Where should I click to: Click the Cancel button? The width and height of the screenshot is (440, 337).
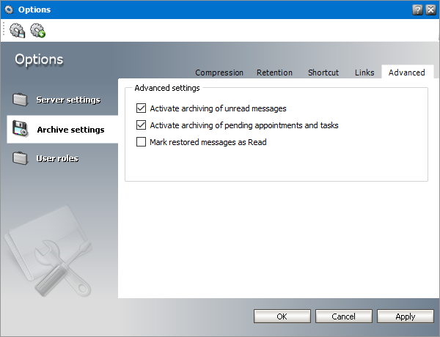[x=344, y=316]
